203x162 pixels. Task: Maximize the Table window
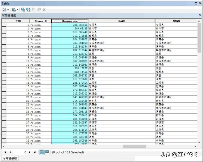point(196,3)
